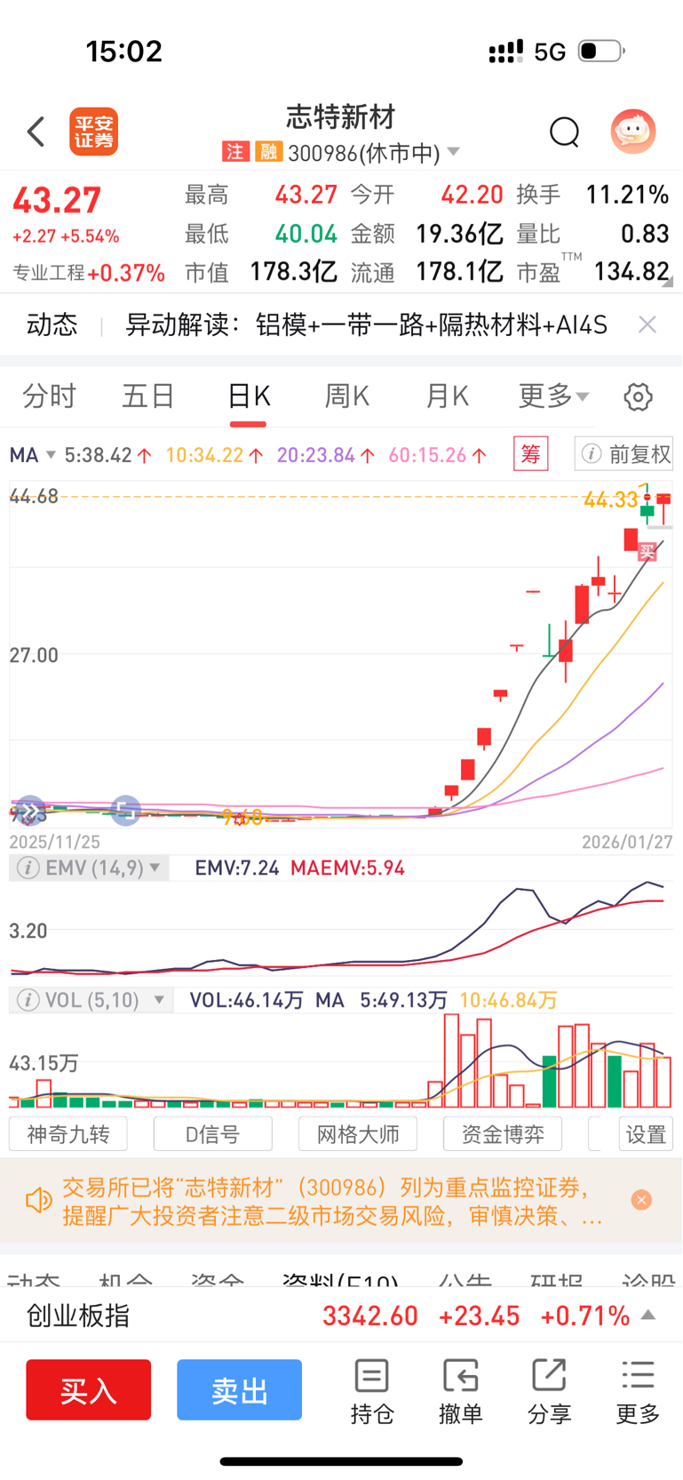This screenshot has width=683, height=1480.
Task: Open chart settings gear icon
Action: click(x=638, y=396)
